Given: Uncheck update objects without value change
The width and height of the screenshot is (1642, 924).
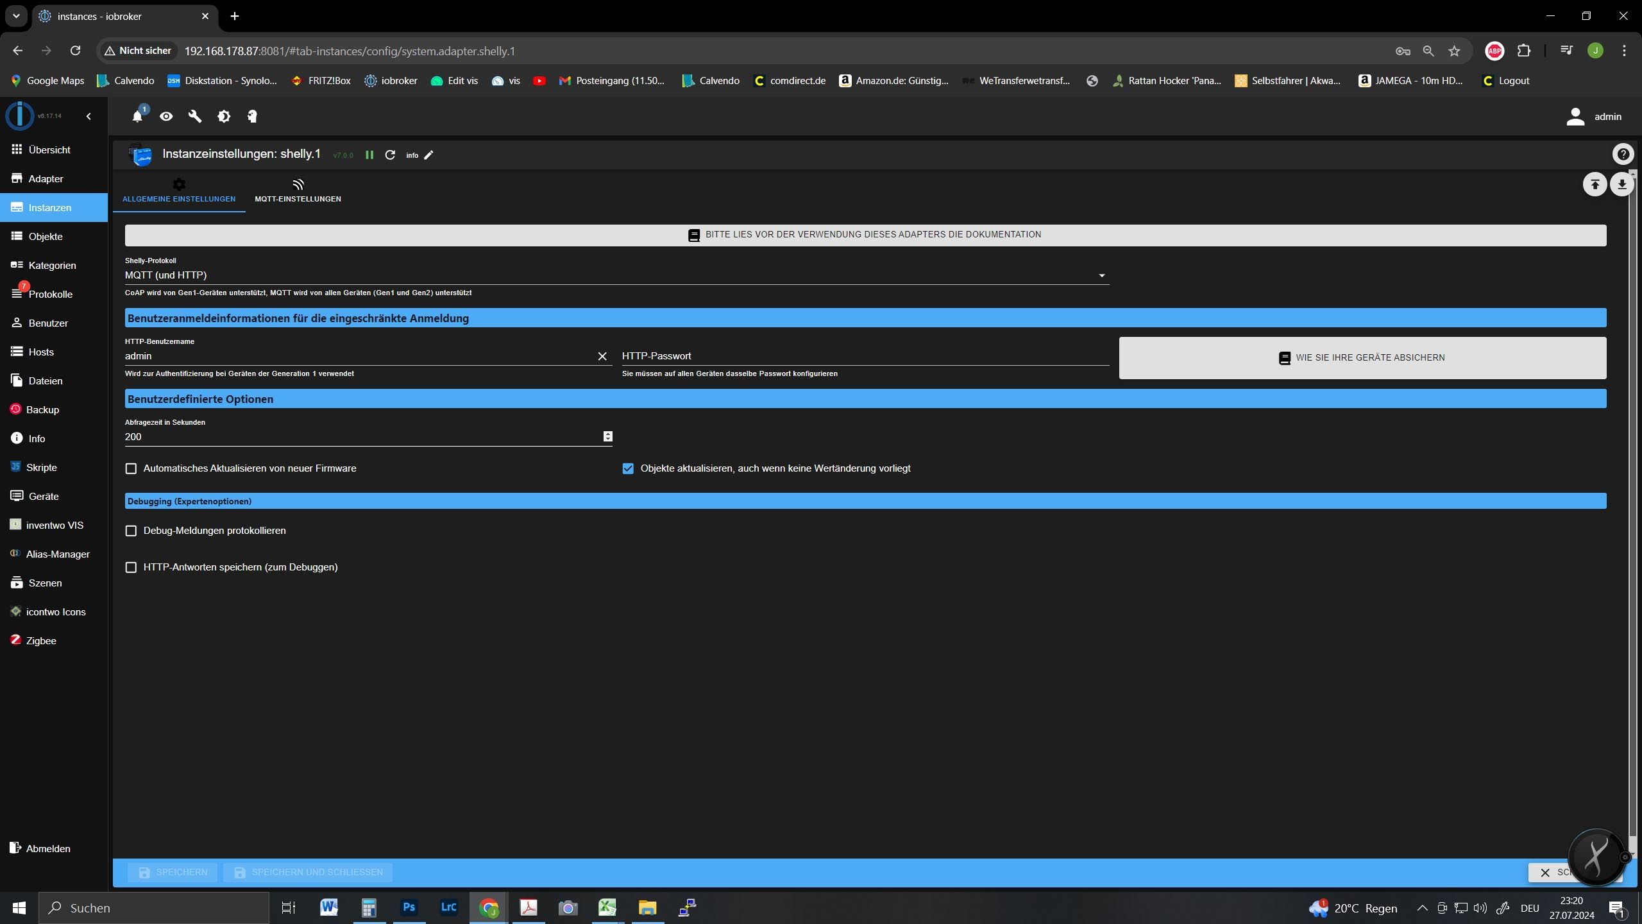Looking at the screenshot, I should tap(628, 468).
